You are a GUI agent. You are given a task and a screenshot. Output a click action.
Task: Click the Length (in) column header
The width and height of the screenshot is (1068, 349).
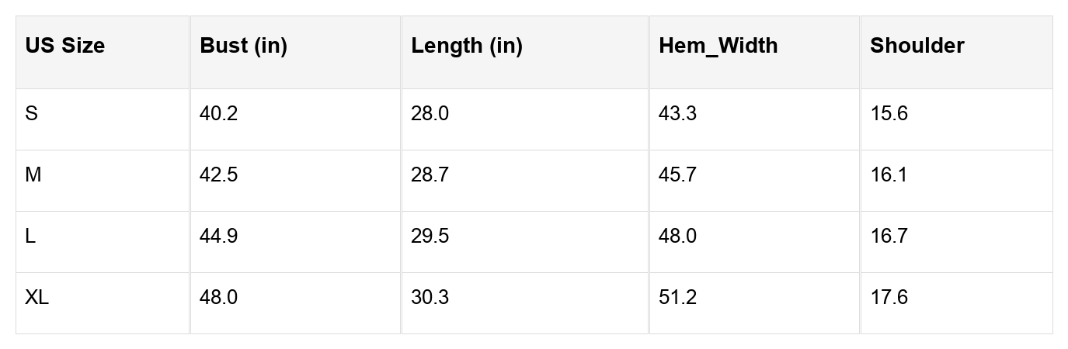click(x=466, y=47)
